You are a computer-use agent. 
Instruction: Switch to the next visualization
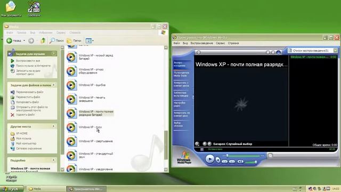point(209,143)
